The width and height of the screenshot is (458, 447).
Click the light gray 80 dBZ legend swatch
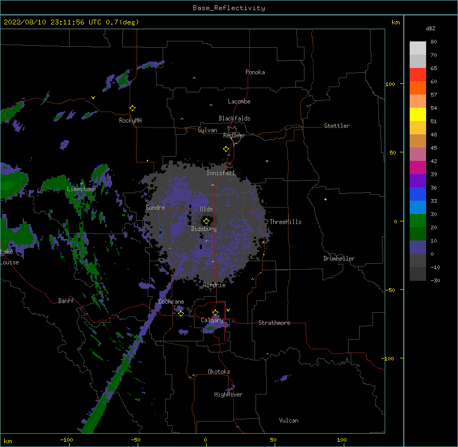[418, 48]
